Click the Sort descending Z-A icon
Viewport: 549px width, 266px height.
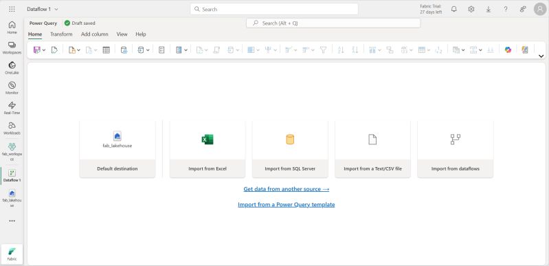(355, 50)
